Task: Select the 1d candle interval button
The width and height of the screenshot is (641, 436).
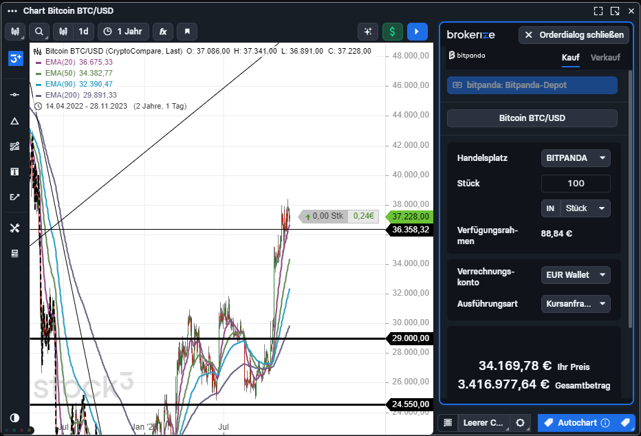Action: click(x=83, y=32)
